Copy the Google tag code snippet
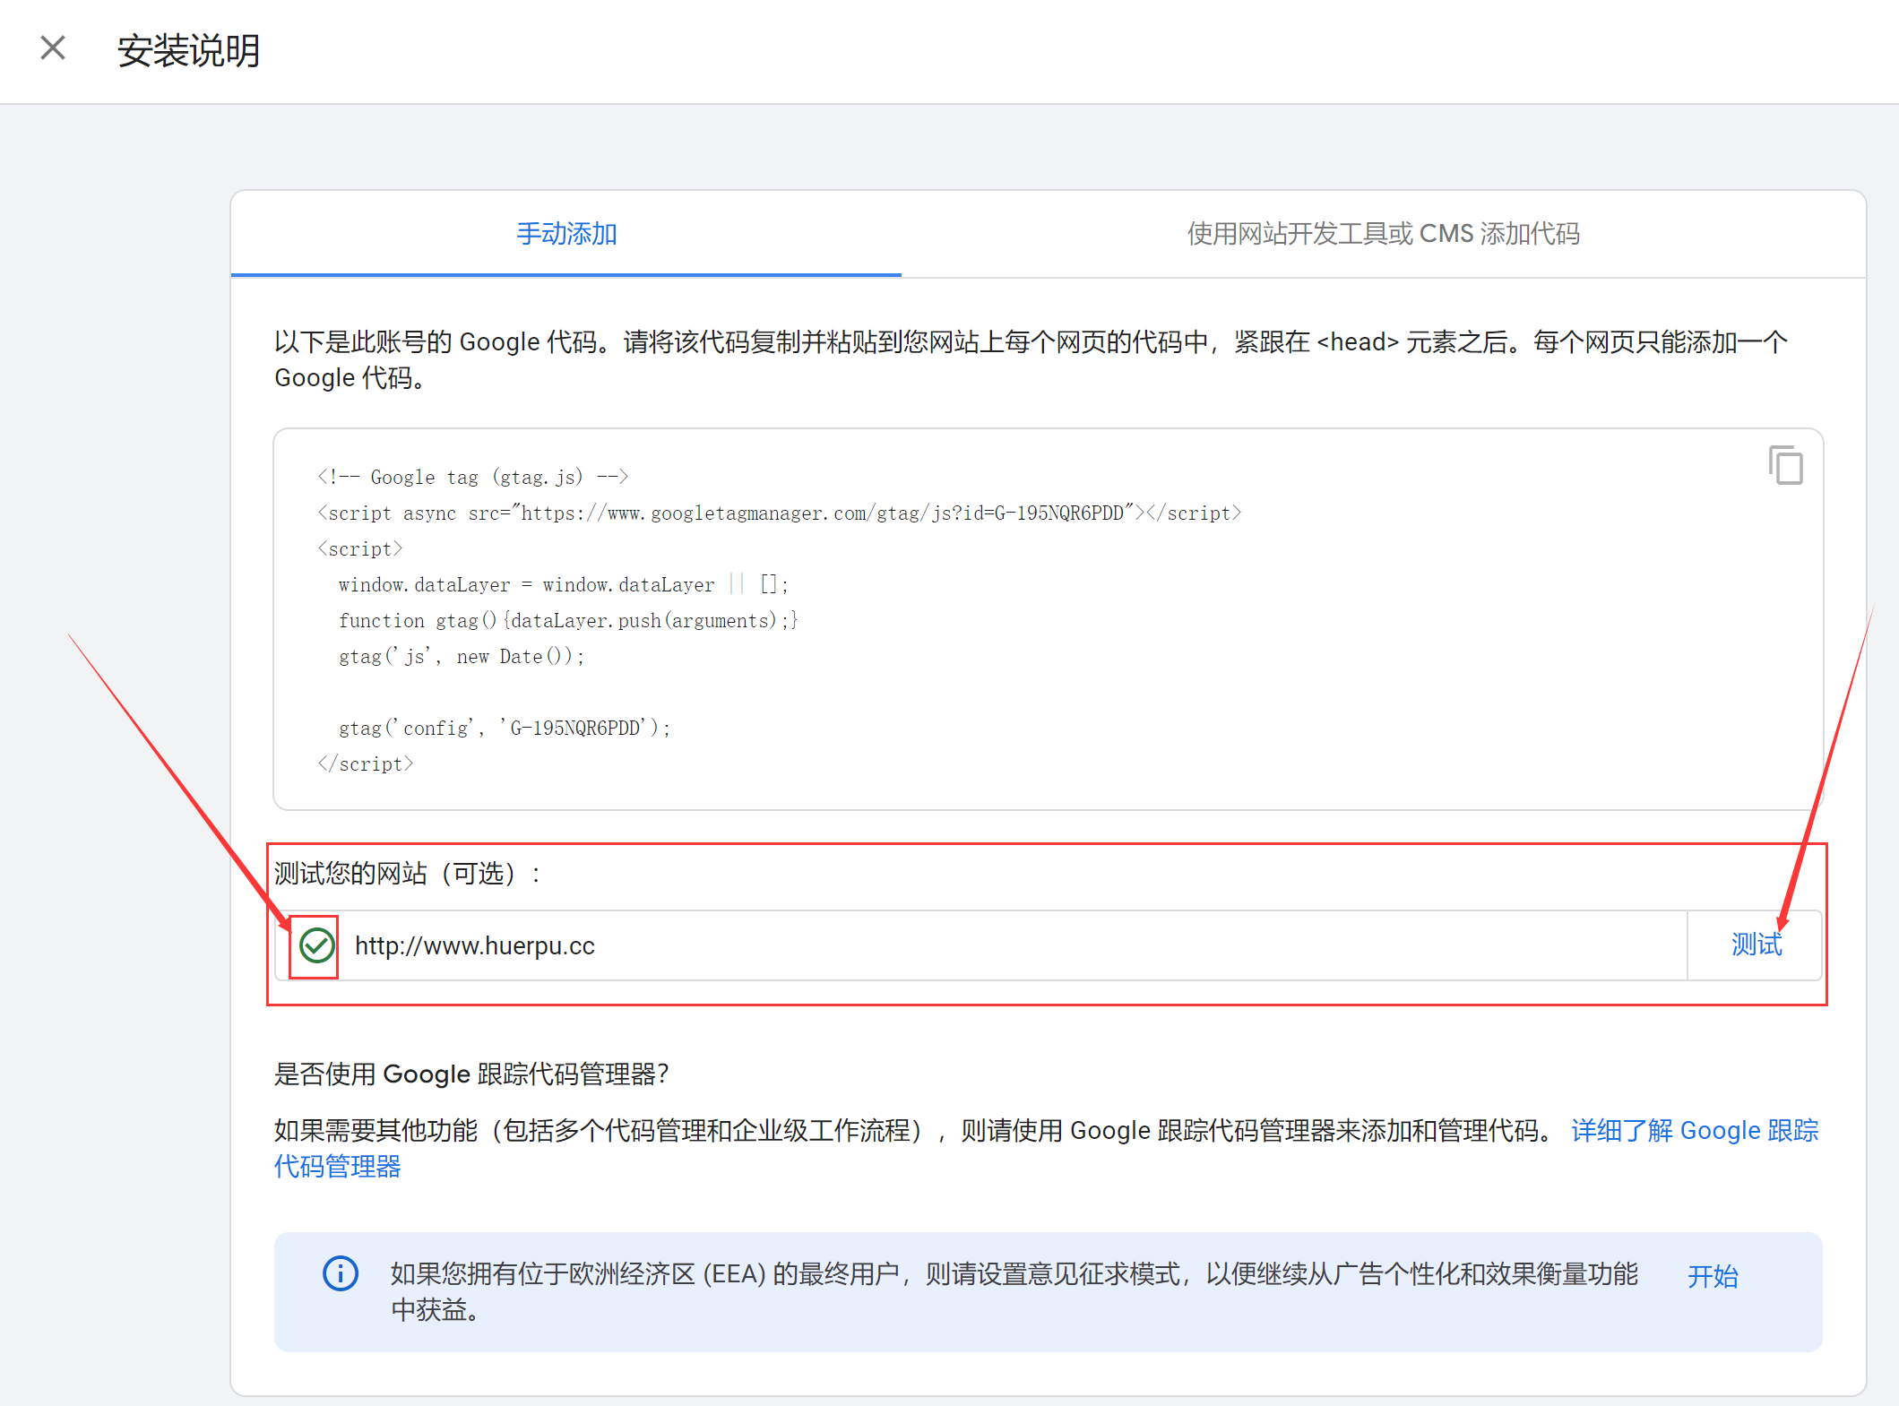This screenshot has height=1406, width=1899. (1785, 465)
